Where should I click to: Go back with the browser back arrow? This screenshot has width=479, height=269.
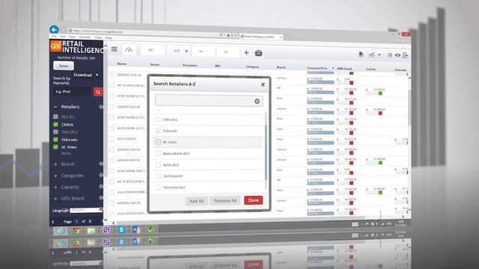pyautogui.click(x=54, y=29)
